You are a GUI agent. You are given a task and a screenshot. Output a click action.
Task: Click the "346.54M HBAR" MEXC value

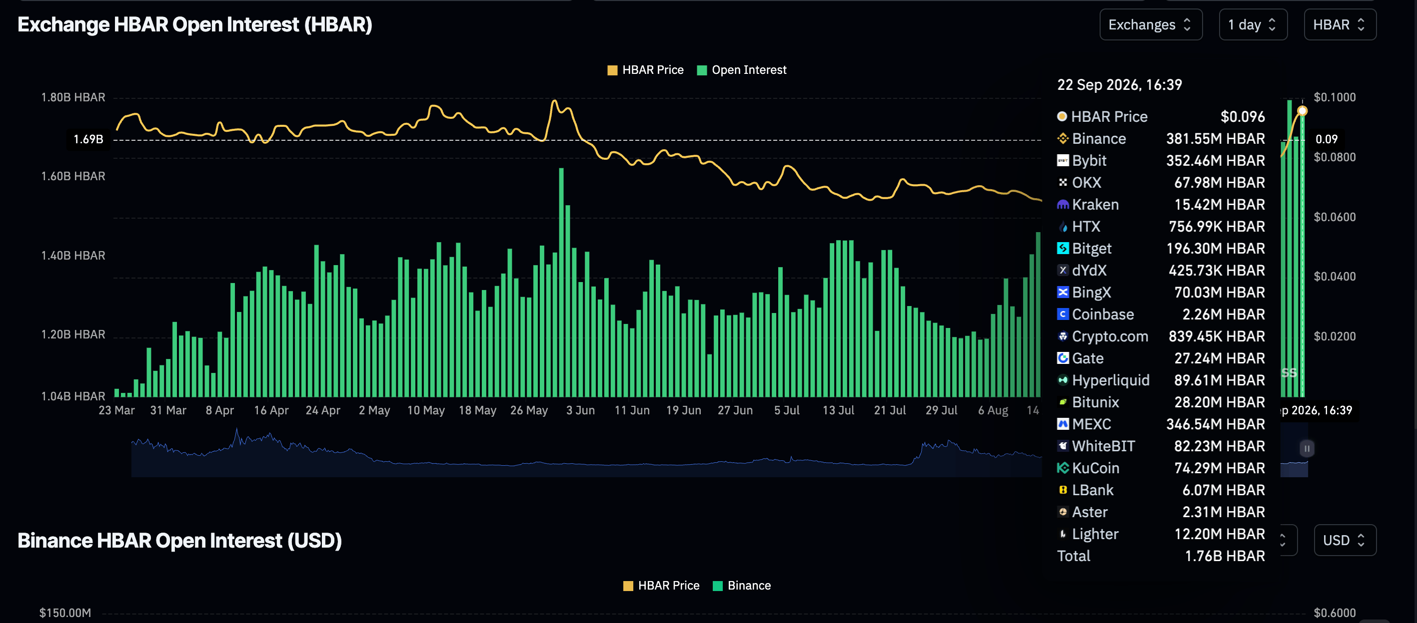[1216, 424]
